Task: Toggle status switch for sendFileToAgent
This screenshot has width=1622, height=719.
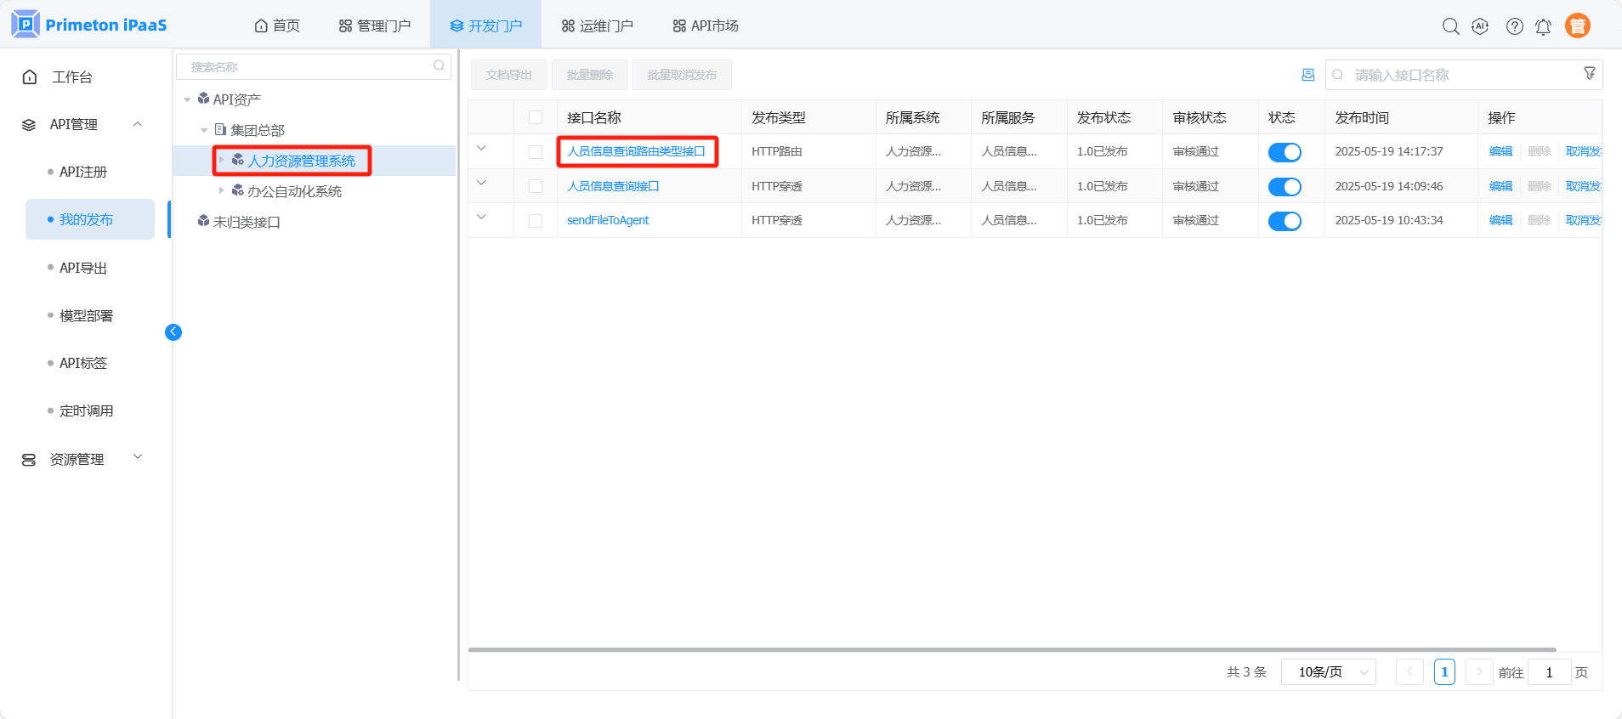Action: tap(1284, 221)
